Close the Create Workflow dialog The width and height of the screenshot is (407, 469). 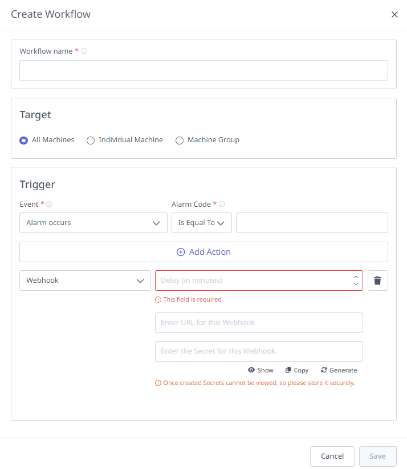pos(394,14)
